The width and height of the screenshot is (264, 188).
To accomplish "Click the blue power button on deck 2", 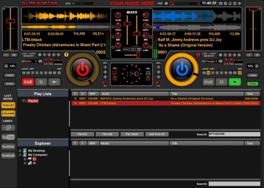I will (182, 70).
